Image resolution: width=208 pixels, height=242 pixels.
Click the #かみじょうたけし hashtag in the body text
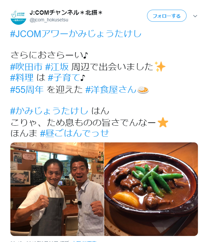pos(49,111)
